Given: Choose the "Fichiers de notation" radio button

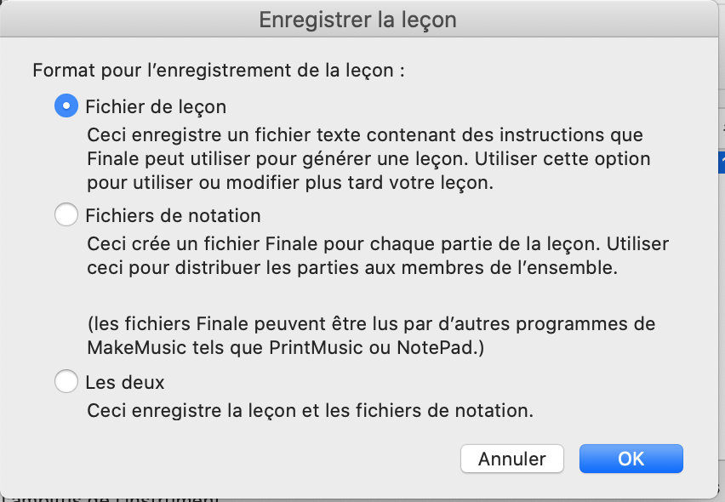Looking at the screenshot, I should coord(66,215).
